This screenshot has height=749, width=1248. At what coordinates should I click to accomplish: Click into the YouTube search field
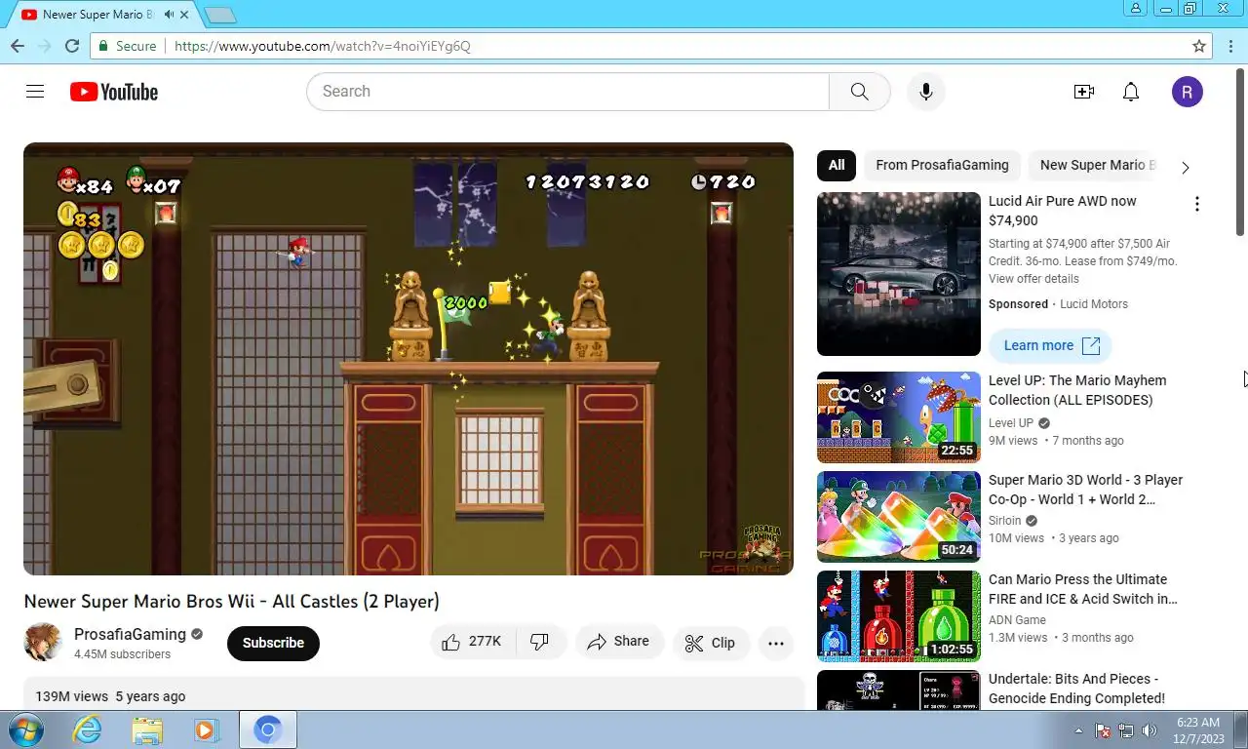[567, 92]
